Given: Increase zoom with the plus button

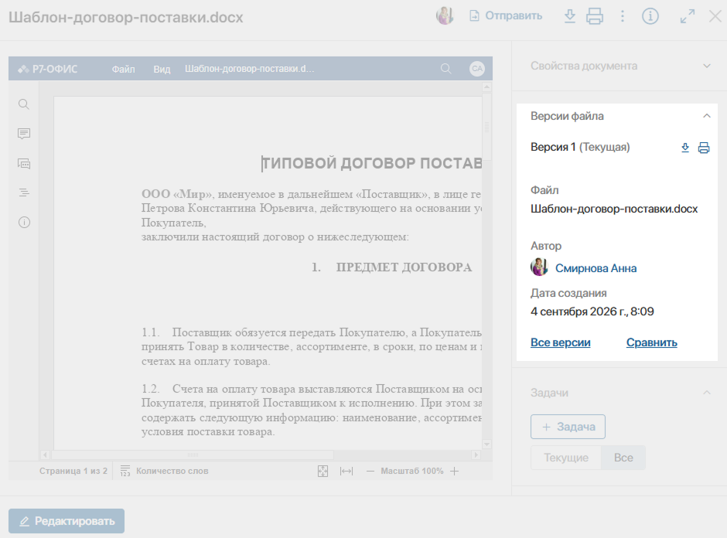Looking at the screenshot, I should [x=455, y=472].
